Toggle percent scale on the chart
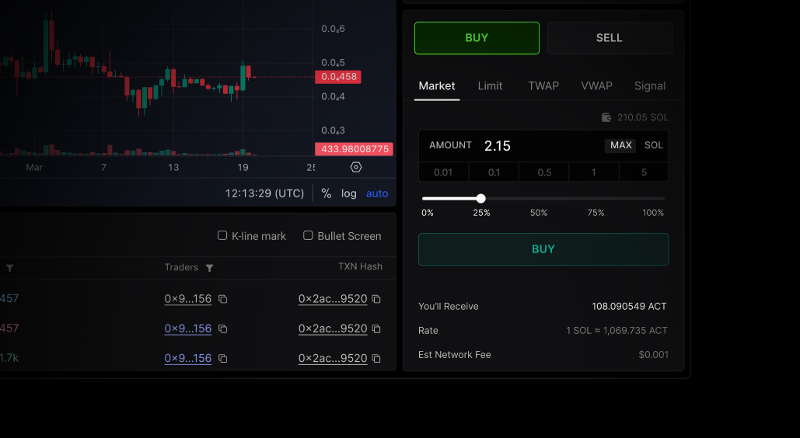Screen dimensions: 800x438 tap(327, 193)
